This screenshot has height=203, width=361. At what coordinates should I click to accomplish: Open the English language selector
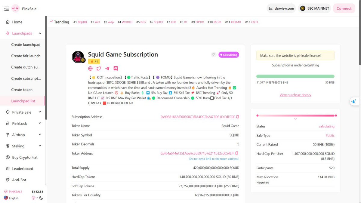pyautogui.click(x=11, y=198)
